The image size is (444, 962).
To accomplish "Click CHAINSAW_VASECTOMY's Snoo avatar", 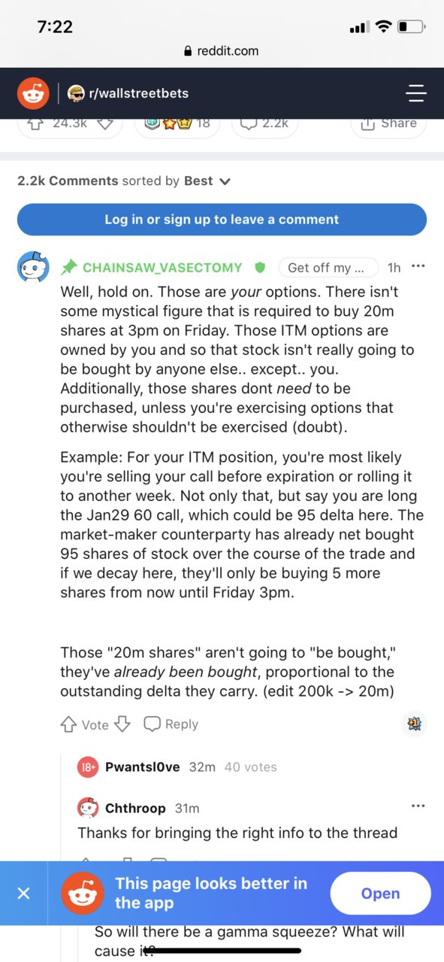I will (33, 267).
